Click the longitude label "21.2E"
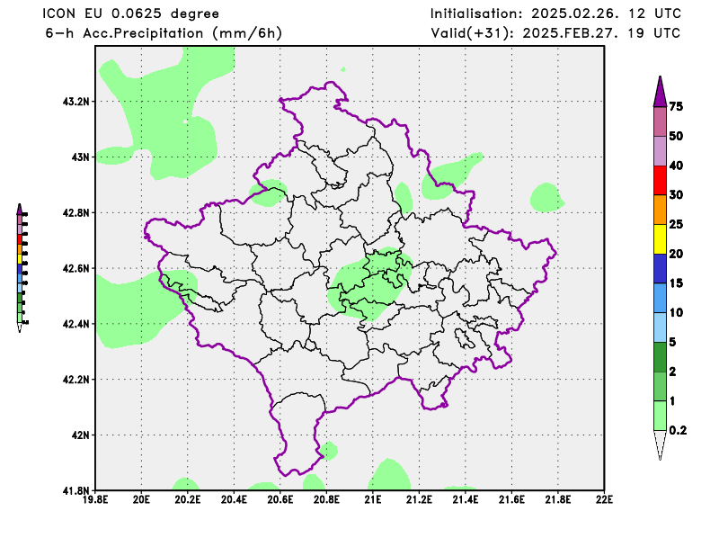Image resolution: width=719 pixels, height=556 pixels. [x=419, y=499]
